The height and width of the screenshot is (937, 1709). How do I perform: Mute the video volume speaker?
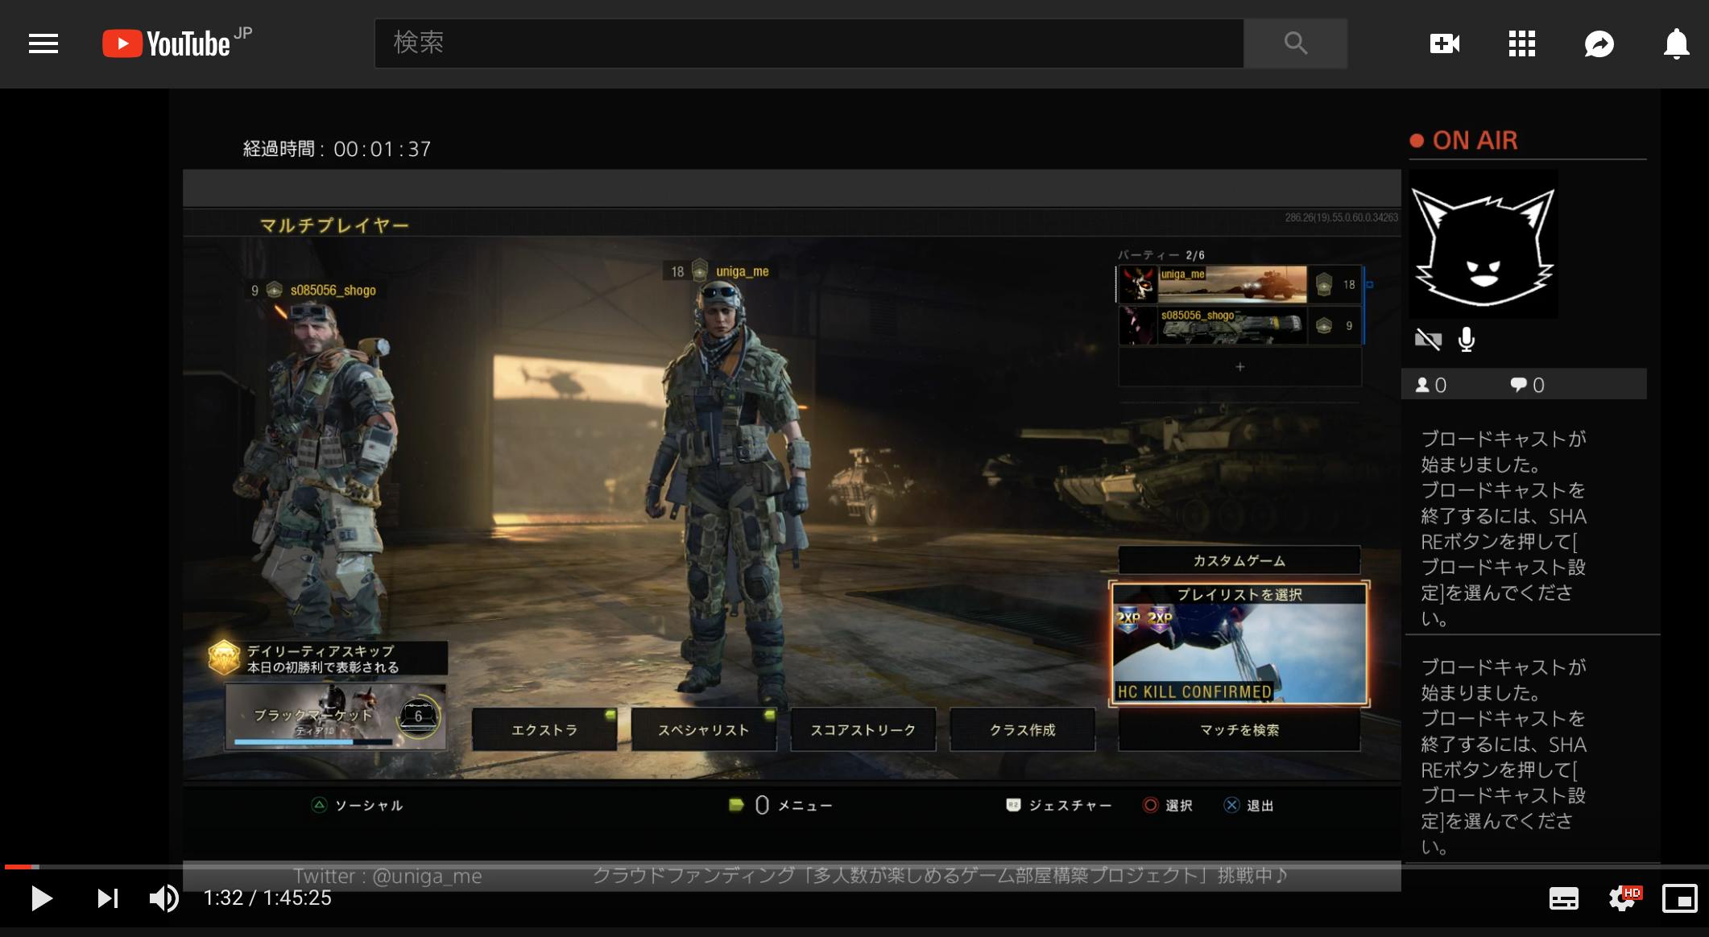click(164, 898)
